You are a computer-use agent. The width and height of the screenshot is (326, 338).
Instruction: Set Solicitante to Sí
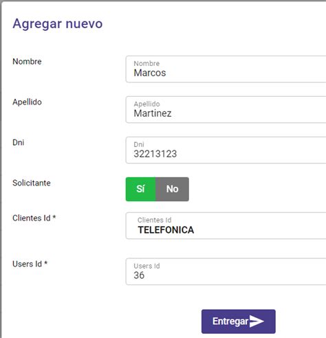coord(140,189)
